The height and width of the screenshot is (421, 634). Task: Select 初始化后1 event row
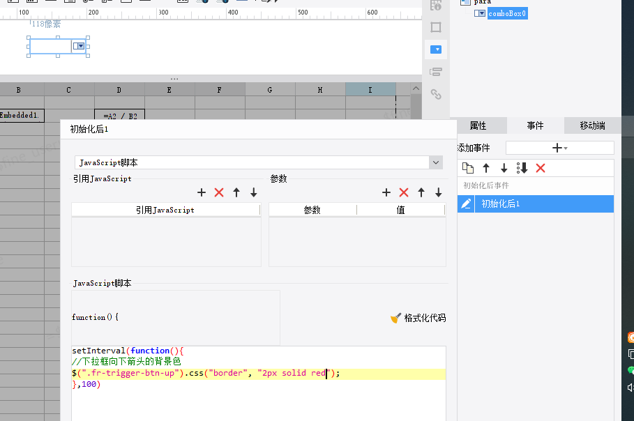pyautogui.click(x=536, y=204)
